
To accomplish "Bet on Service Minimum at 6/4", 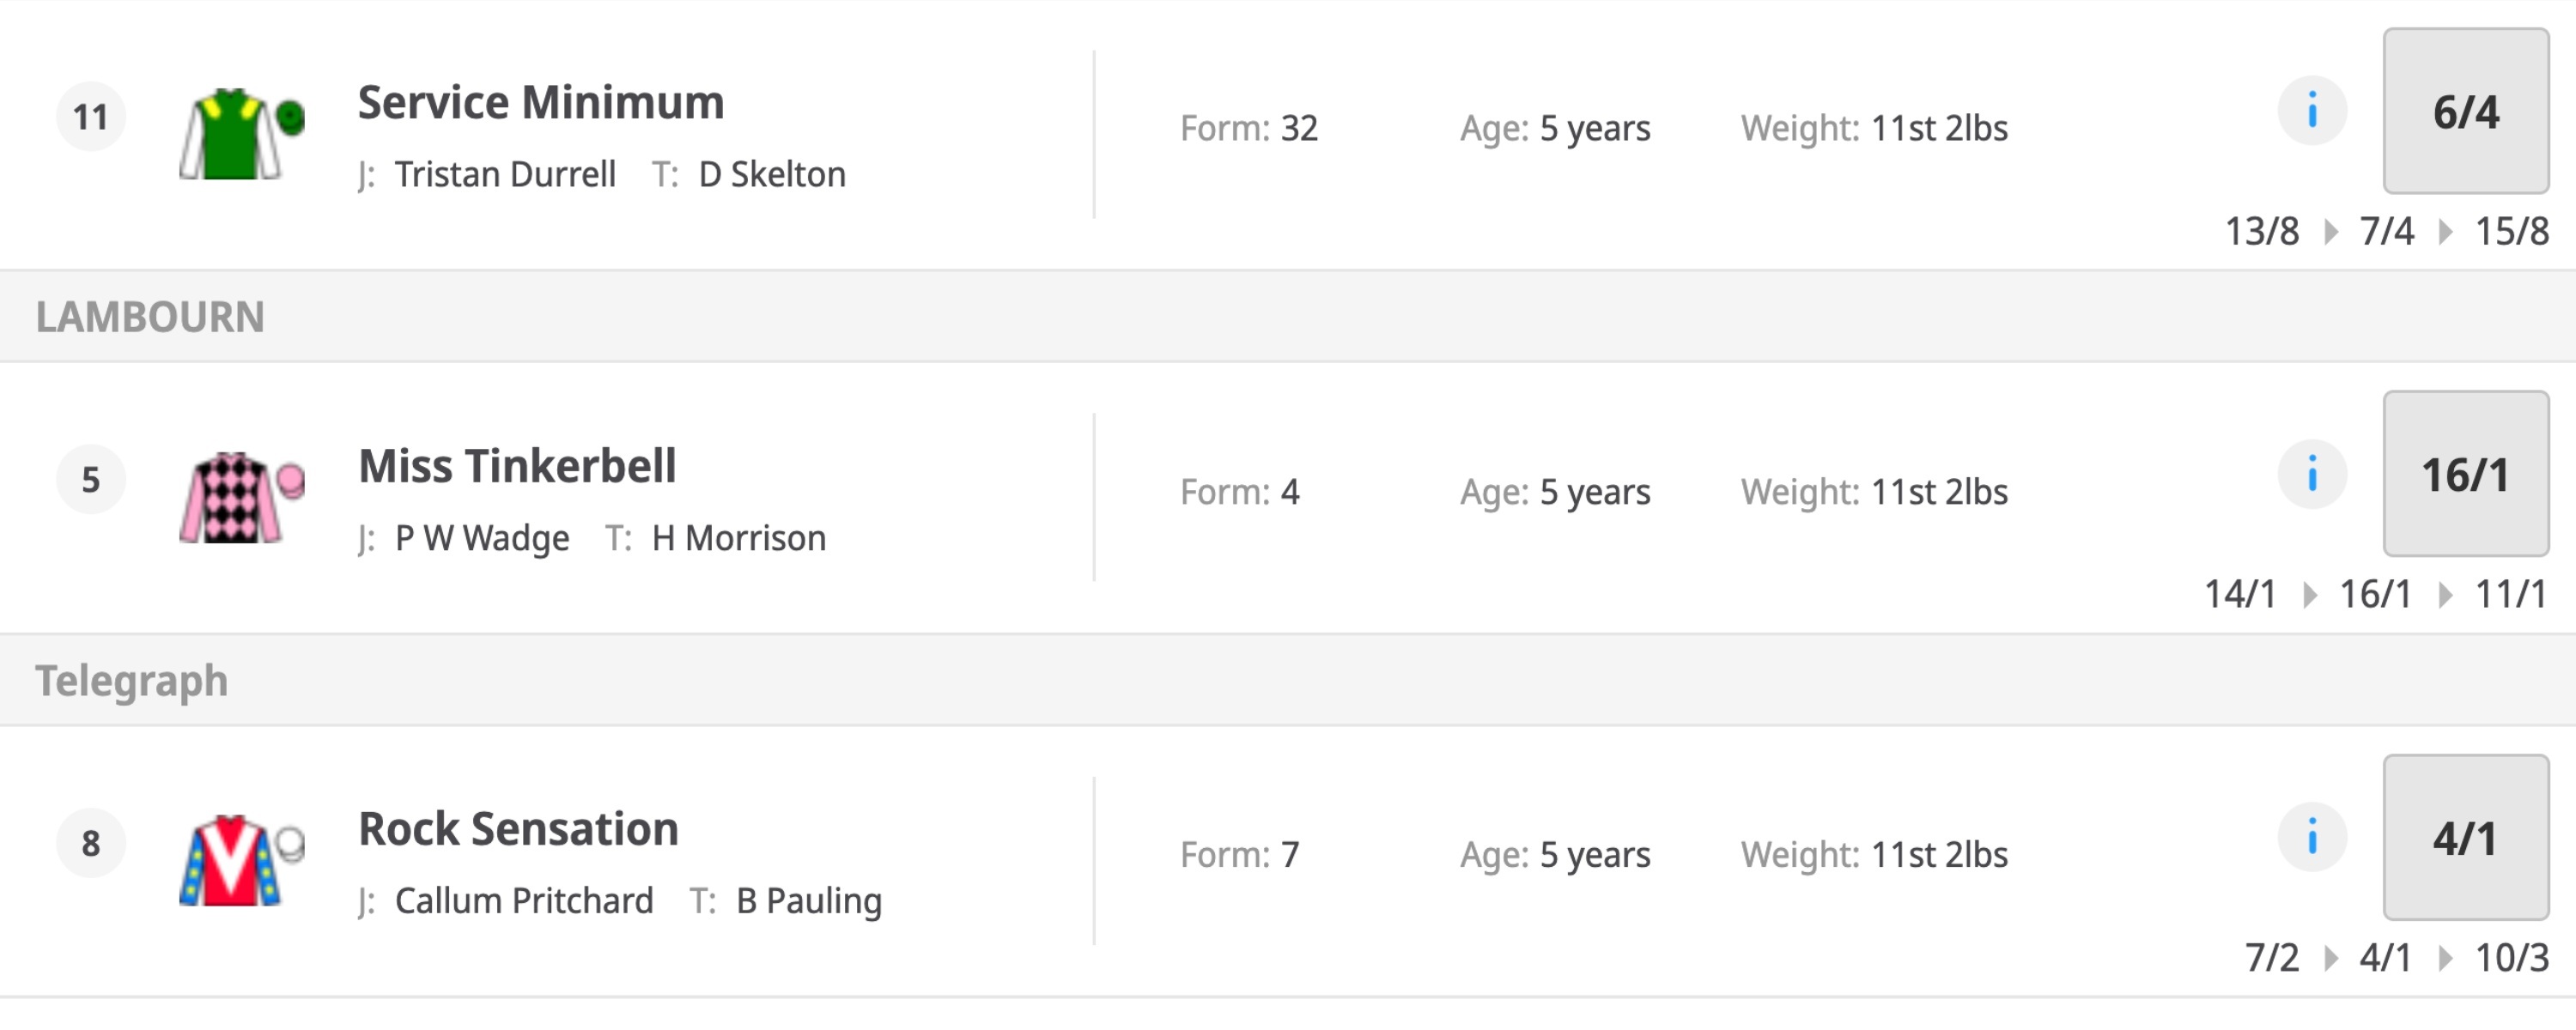I will [x=2465, y=111].
